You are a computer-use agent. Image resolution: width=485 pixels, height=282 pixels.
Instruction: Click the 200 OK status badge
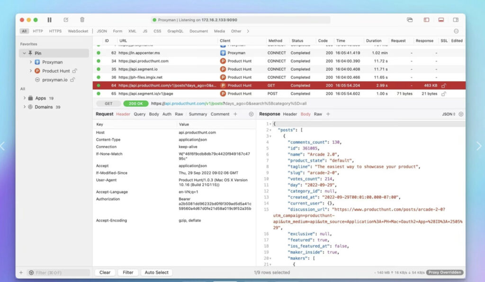click(x=136, y=103)
